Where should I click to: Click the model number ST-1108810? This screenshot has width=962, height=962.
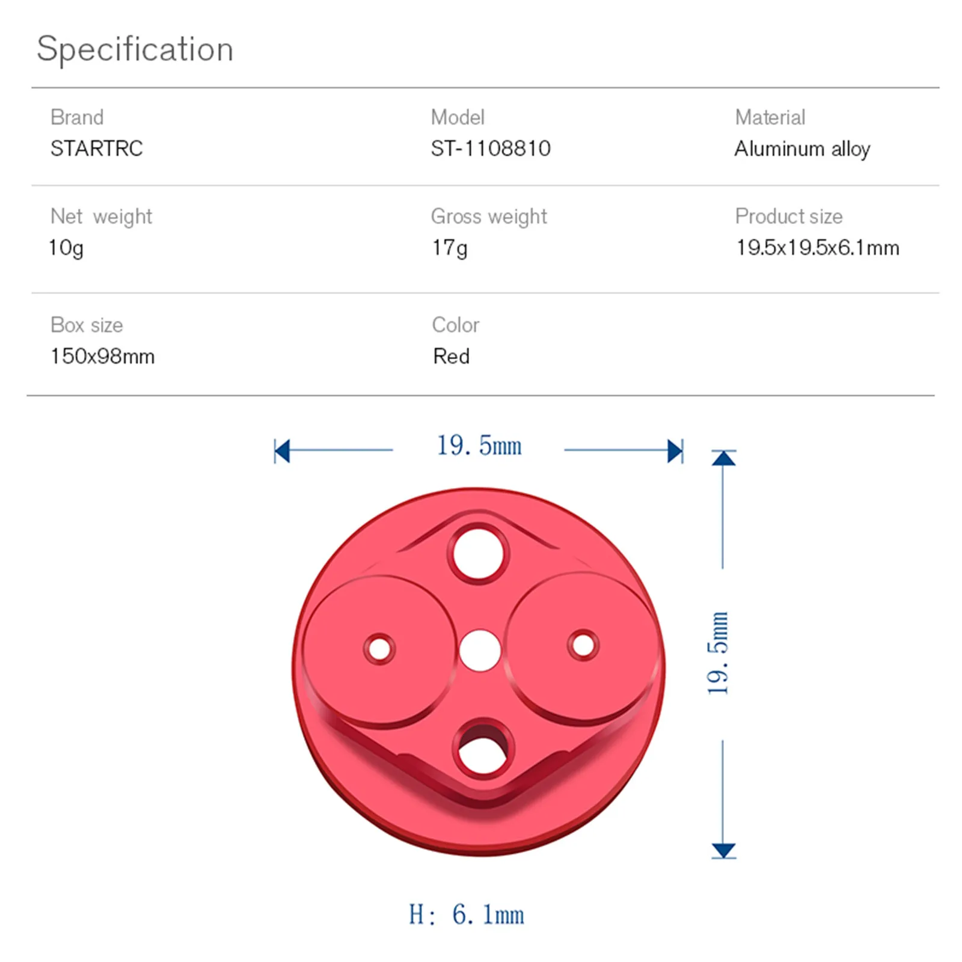click(x=491, y=149)
